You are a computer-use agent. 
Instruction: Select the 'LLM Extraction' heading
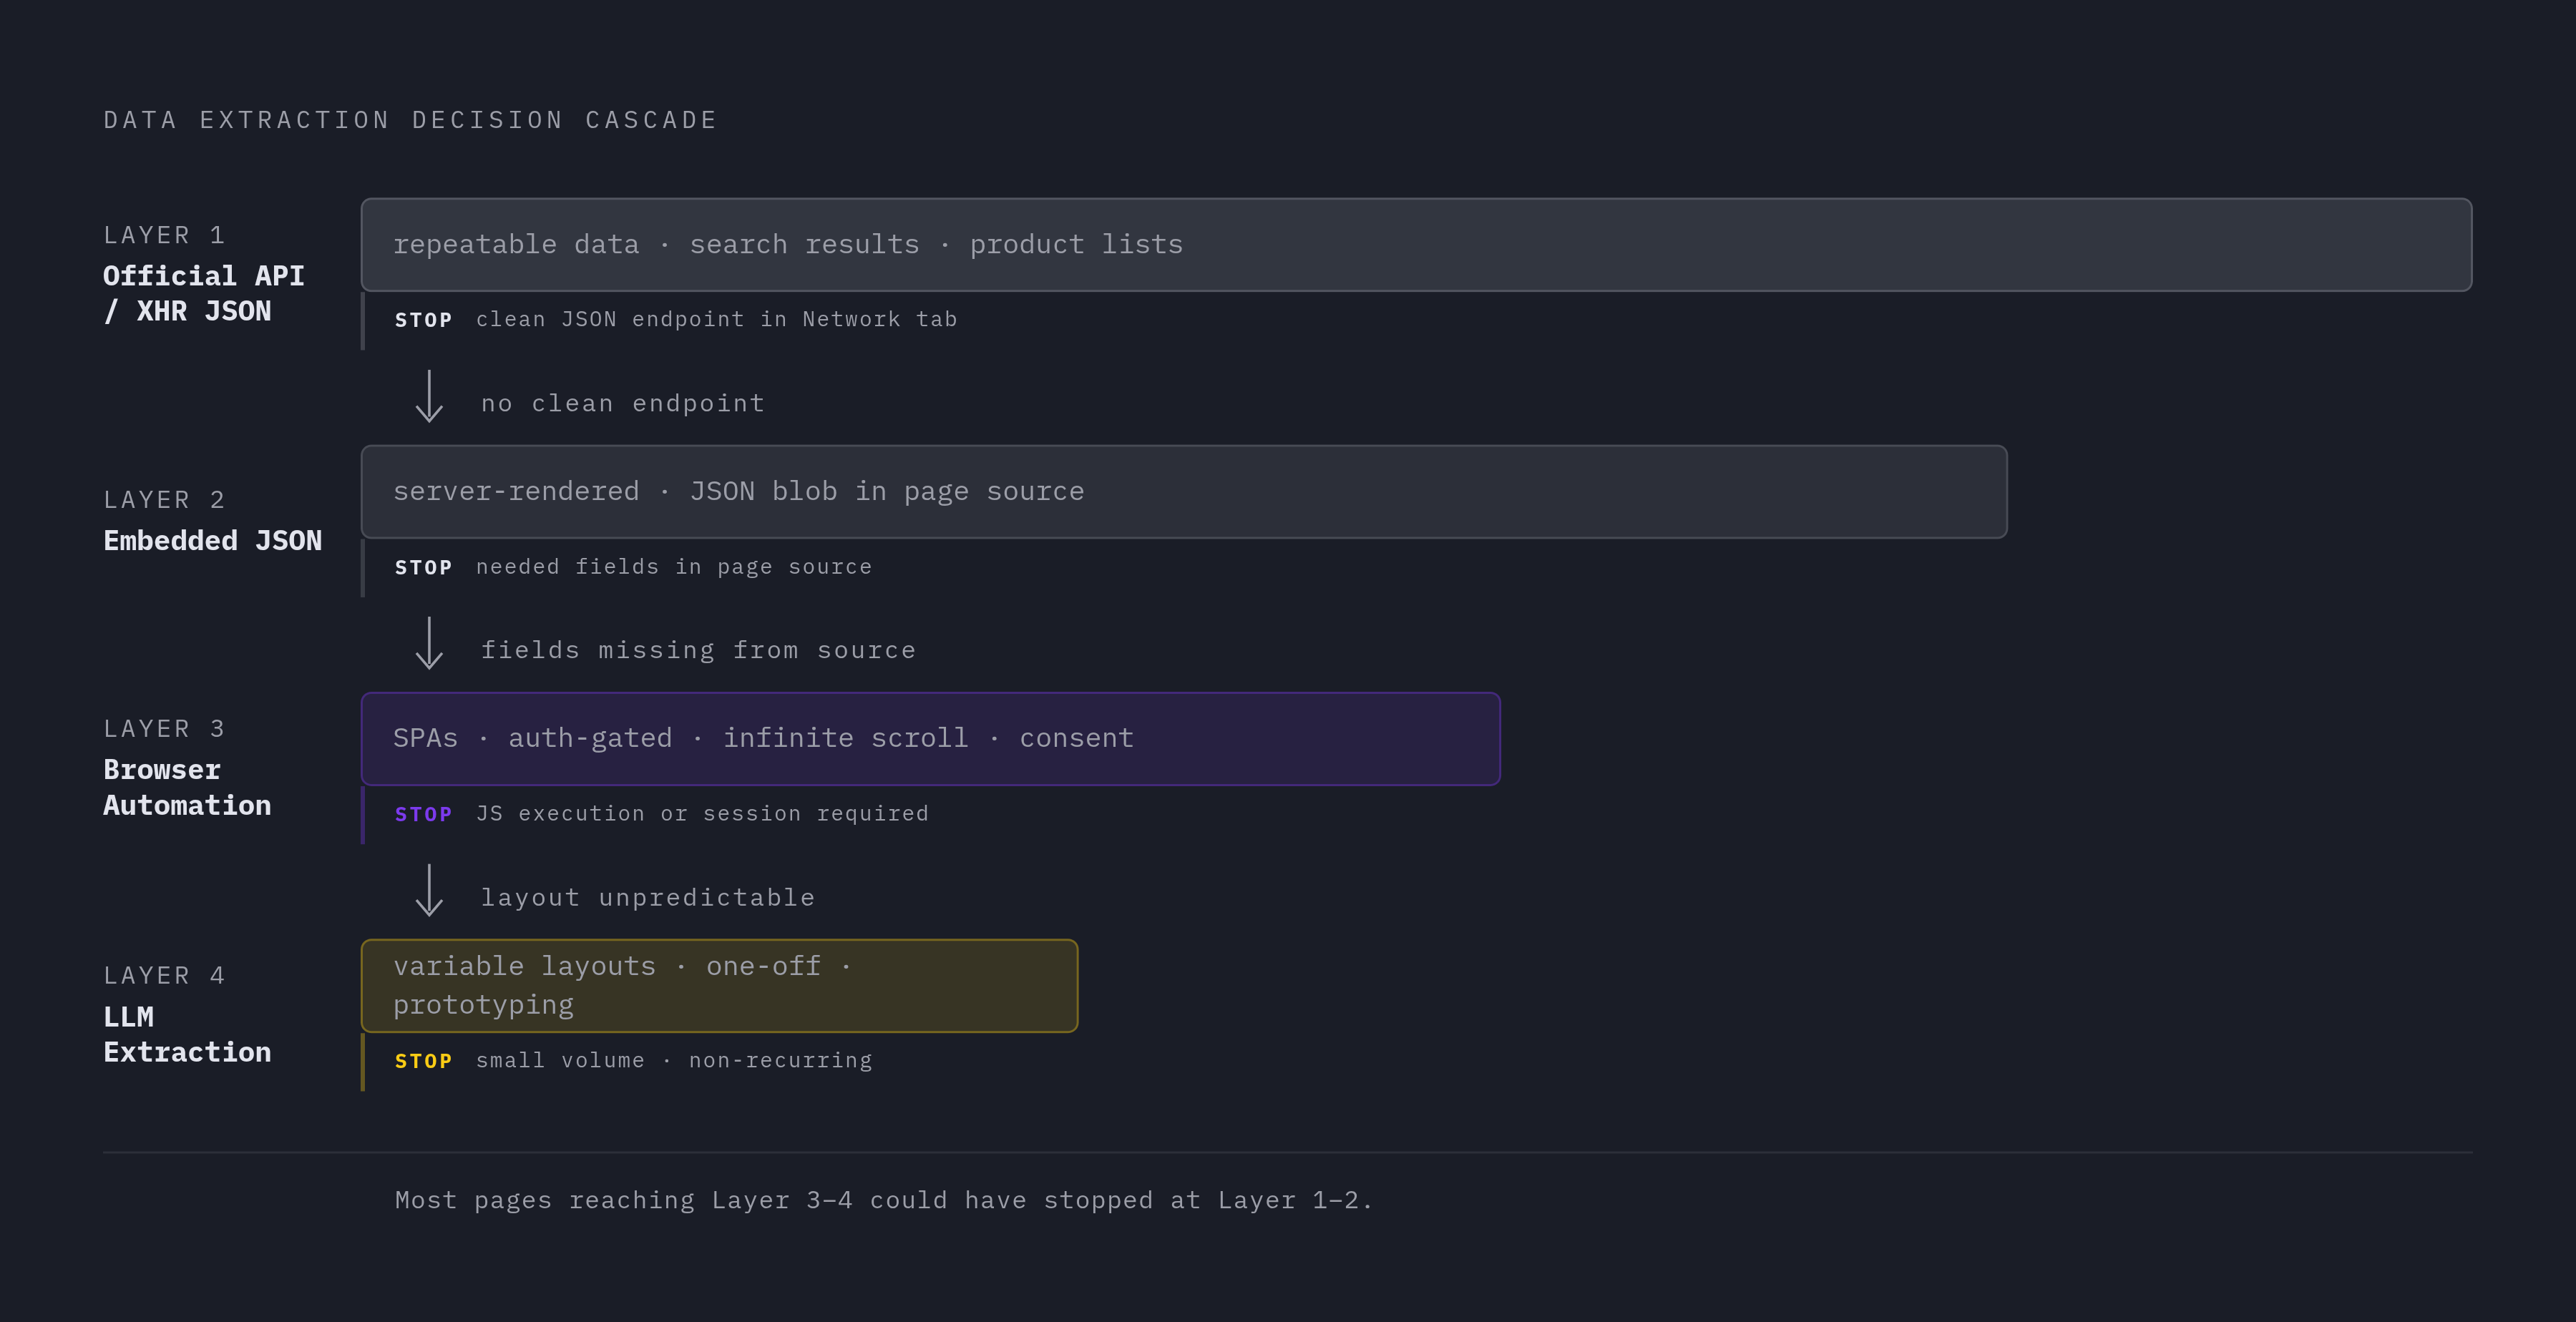coord(187,1034)
